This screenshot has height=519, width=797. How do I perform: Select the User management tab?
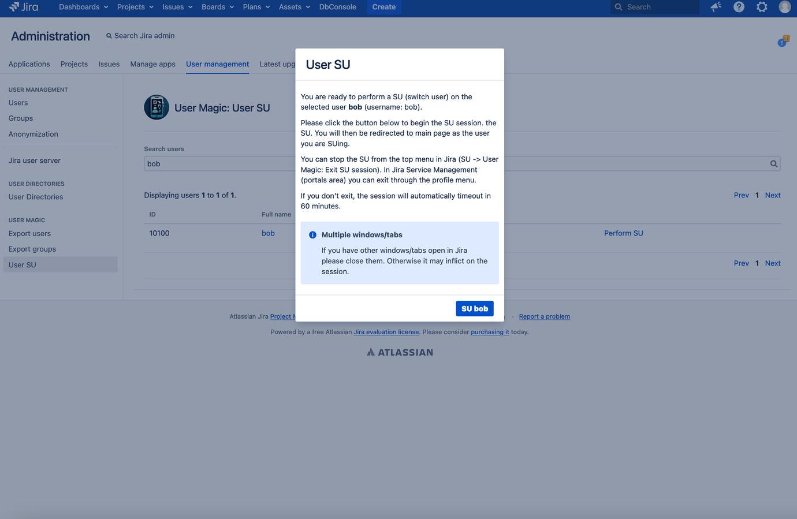coord(218,64)
